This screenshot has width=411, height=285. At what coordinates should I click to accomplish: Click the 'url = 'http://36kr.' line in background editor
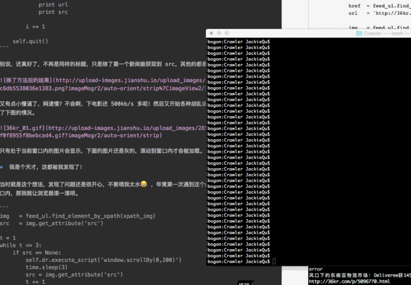380,13
